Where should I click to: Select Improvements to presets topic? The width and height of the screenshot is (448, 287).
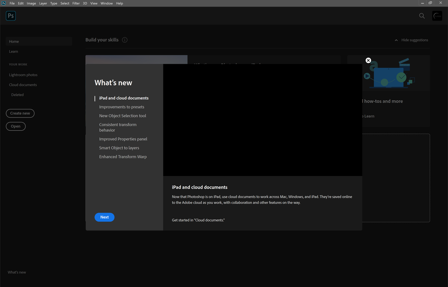point(122,107)
